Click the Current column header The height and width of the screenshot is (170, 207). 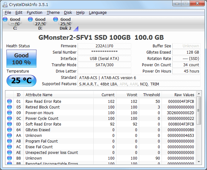[x=105, y=95]
